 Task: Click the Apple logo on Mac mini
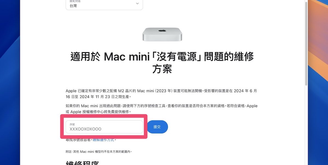[162, 31]
